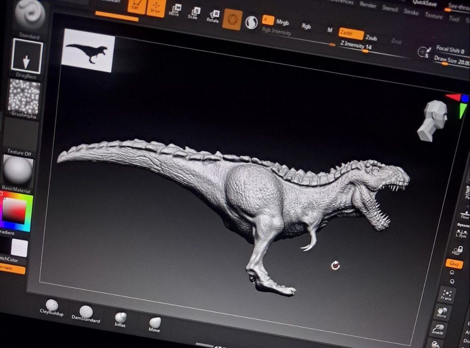The height and width of the screenshot is (348, 470).
Task: Adjust the Draw Size slider
Action: tap(452, 61)
